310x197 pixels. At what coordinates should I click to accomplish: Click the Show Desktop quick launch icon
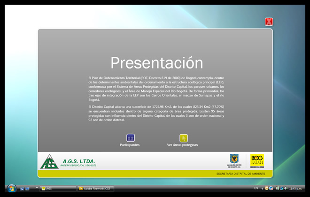22,189
